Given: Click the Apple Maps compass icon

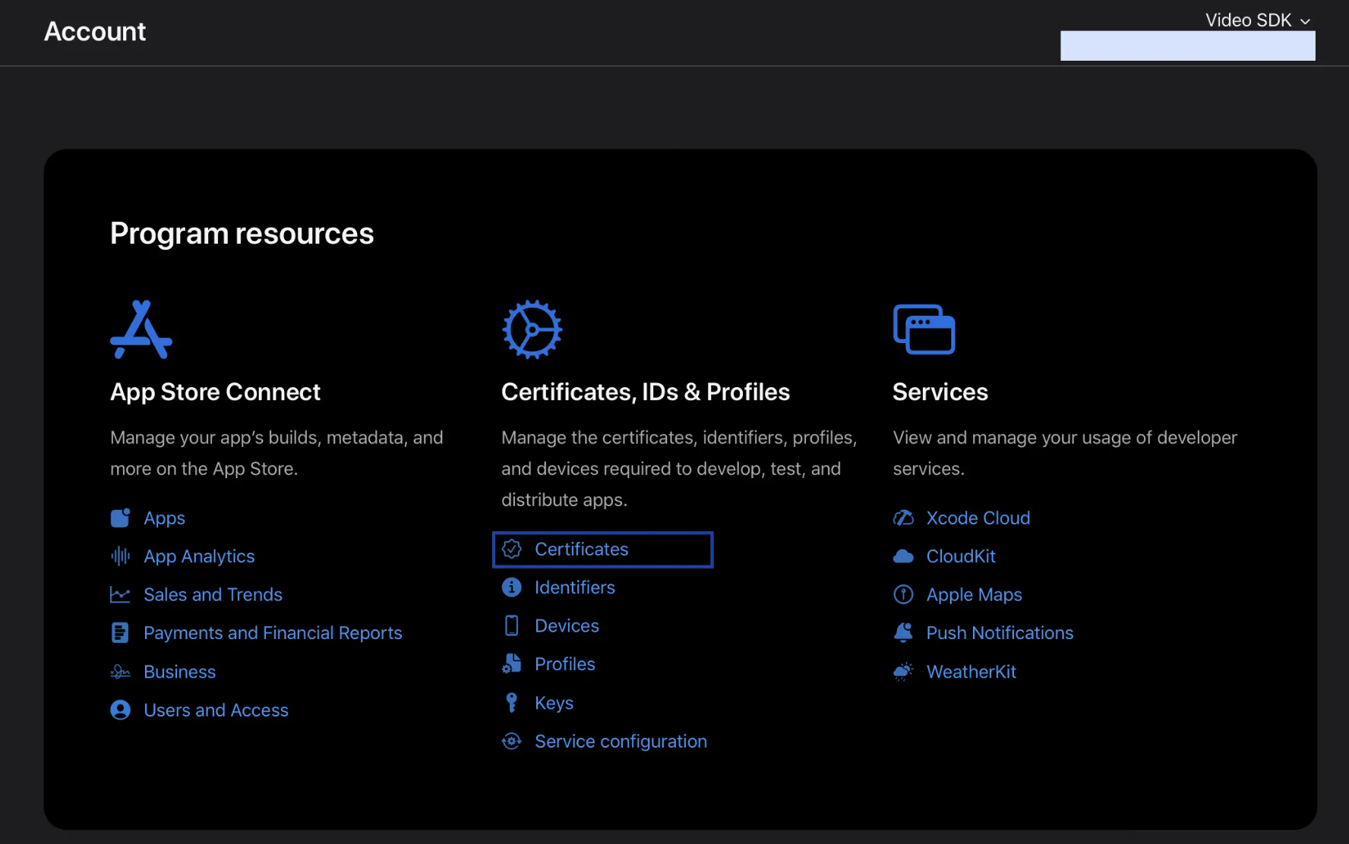Looking at the screenshot, I should coord(903,594).
